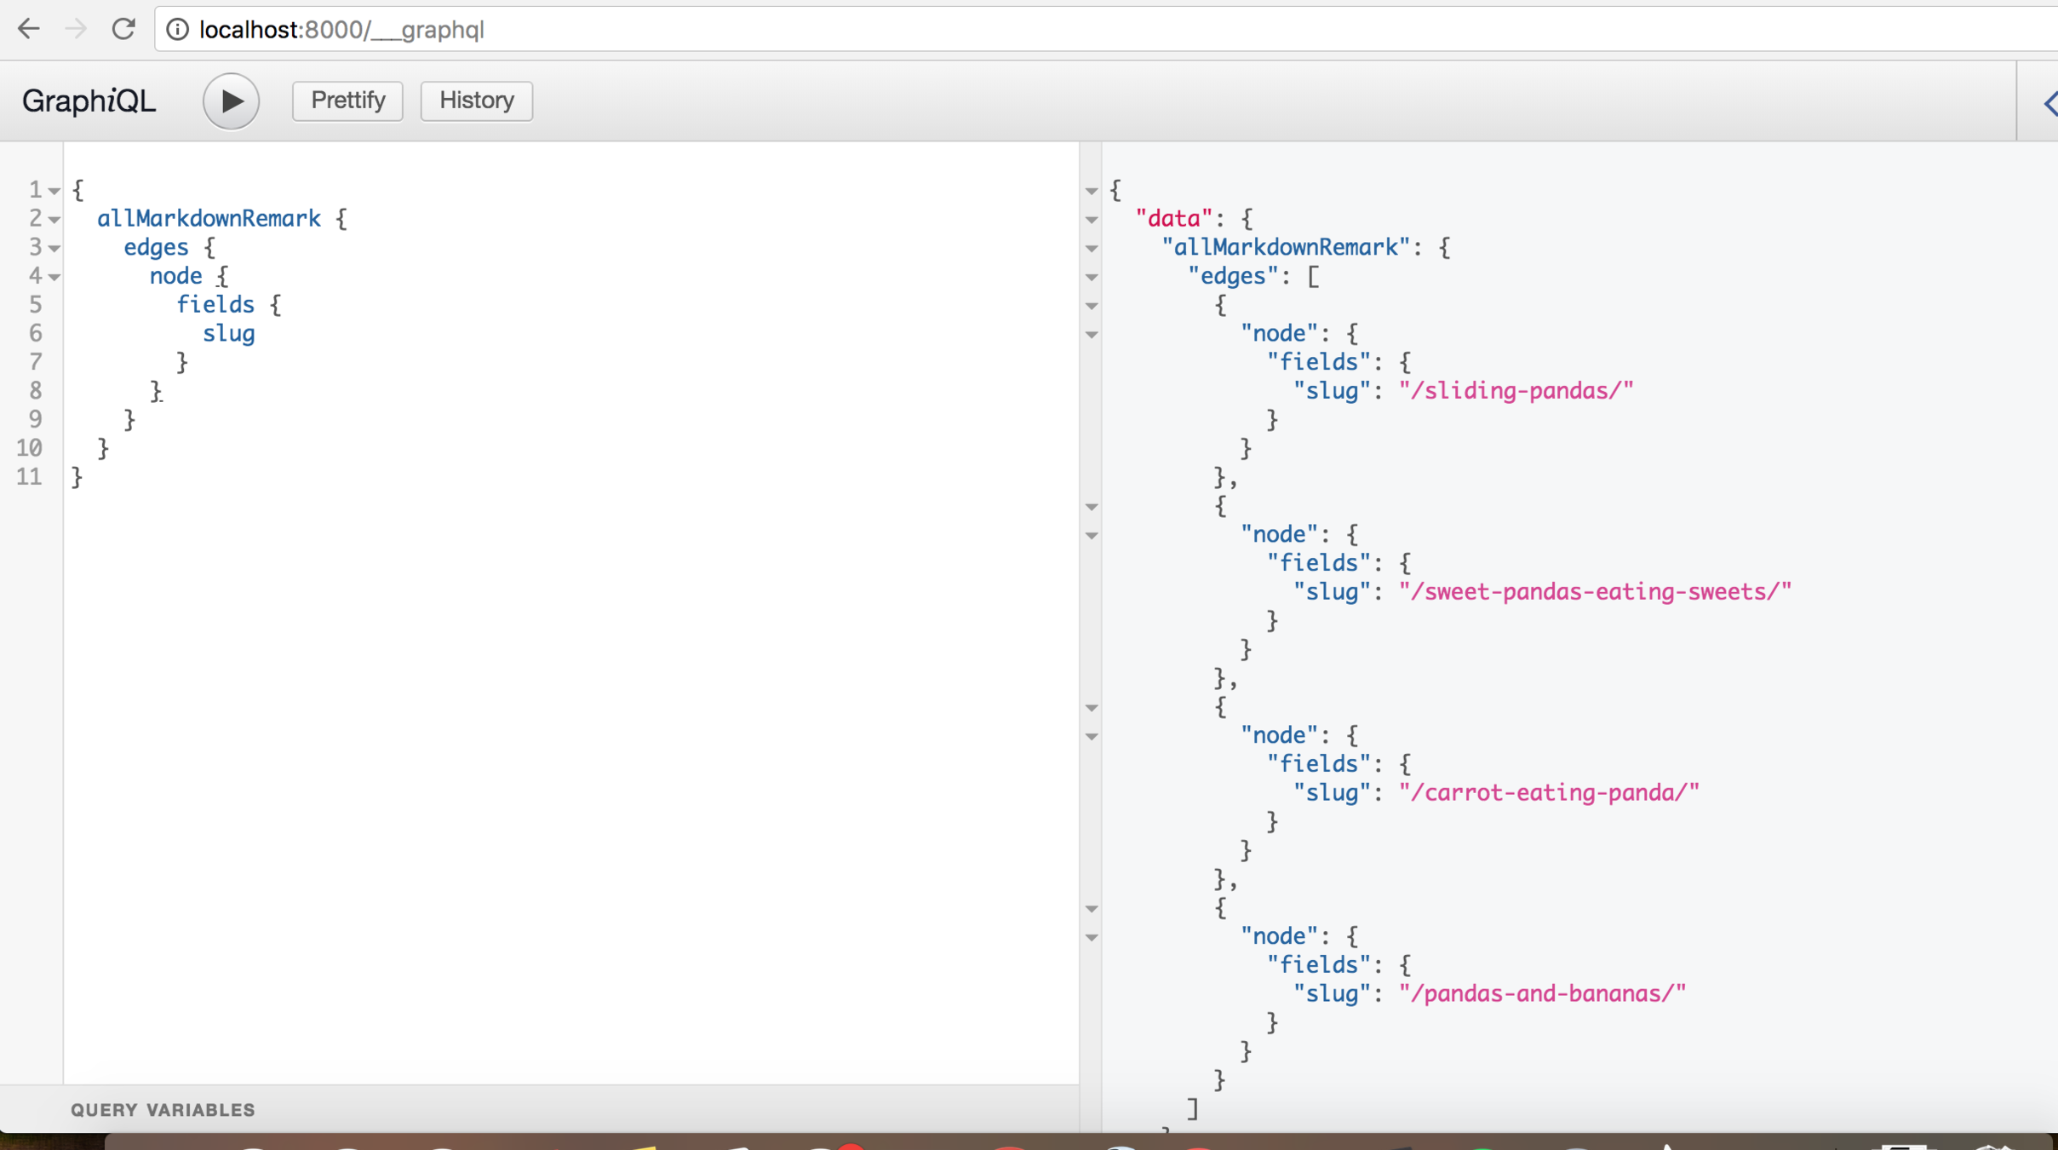This screenshot has width=2058, height=1150.
Task: Expand the Query Variables panel
Action: click(x=163, y=1109)
